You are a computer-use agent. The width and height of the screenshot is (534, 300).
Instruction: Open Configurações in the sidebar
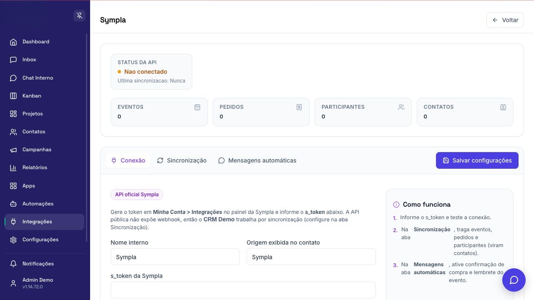click(x=44, y=240)
